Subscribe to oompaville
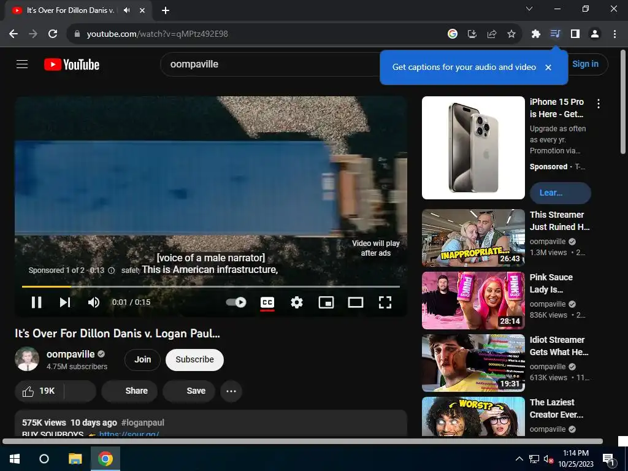This screenshot has width=628, height=471. (194, 359)
